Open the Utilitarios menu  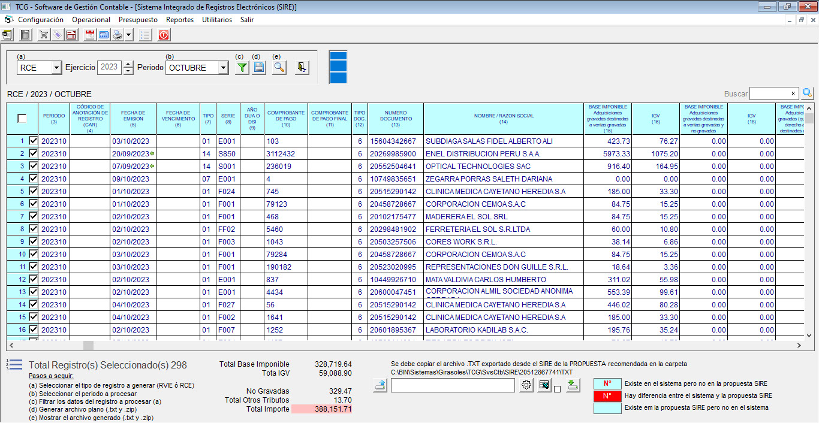217,20
